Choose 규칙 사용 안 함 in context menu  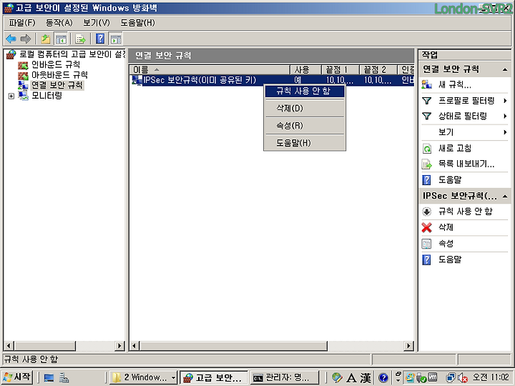tap(305, 91)
